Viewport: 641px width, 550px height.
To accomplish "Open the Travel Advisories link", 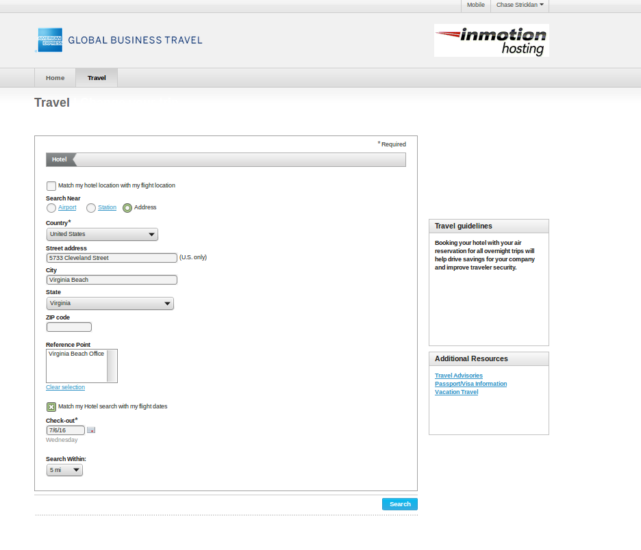I will pos(458,376).
